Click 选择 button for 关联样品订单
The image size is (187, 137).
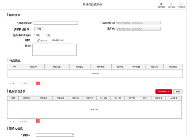pos(39,29)
